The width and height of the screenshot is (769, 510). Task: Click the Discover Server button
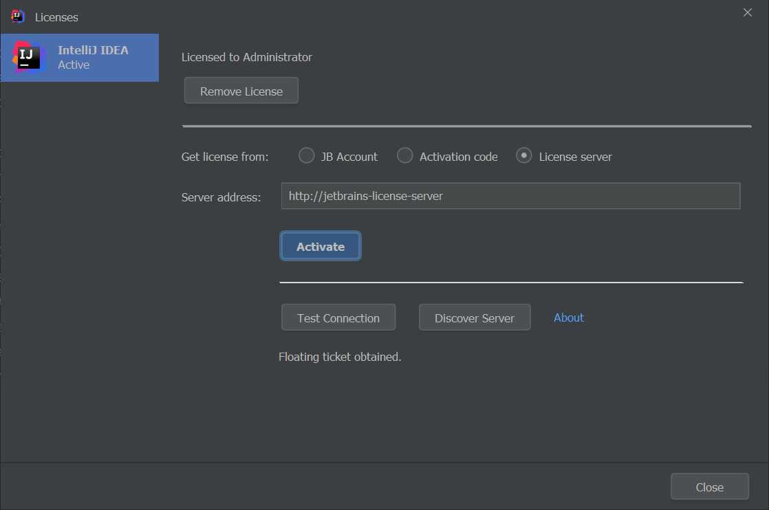(474, 318)
